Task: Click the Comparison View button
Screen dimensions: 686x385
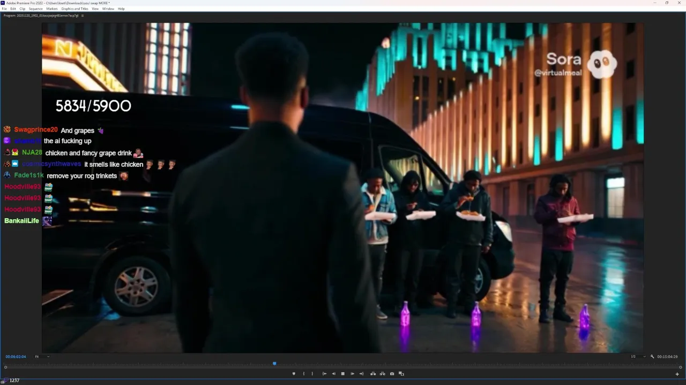Action: tap(401, 374)
